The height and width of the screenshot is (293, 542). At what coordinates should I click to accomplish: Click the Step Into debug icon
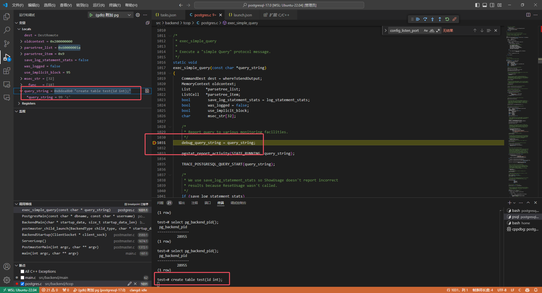pyautogui.click(x=432, y=19)
